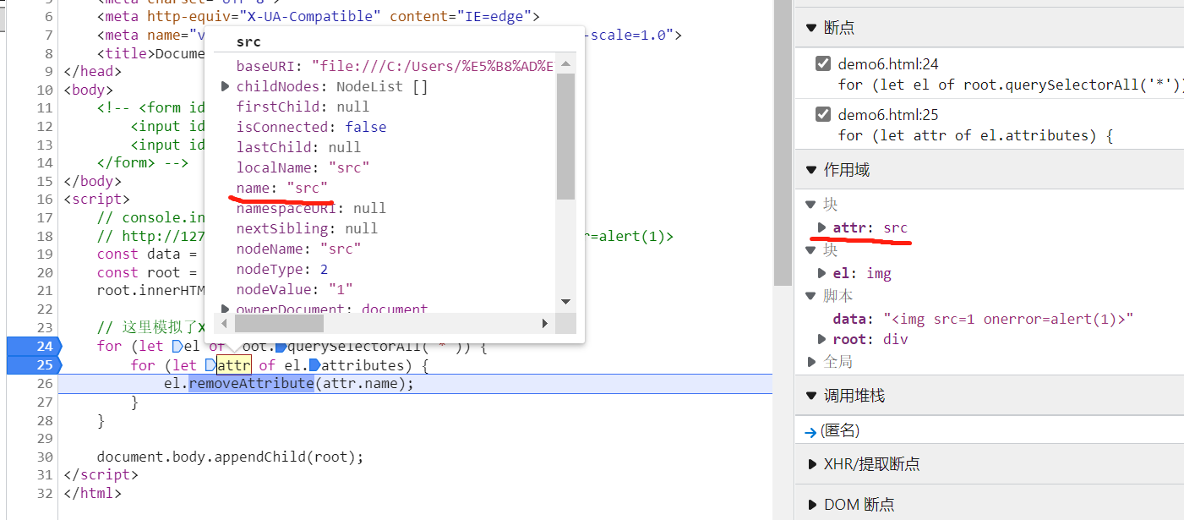Expand ownerDocument in the src tooltip
The image size is (1184, 520).
point(225,309)
